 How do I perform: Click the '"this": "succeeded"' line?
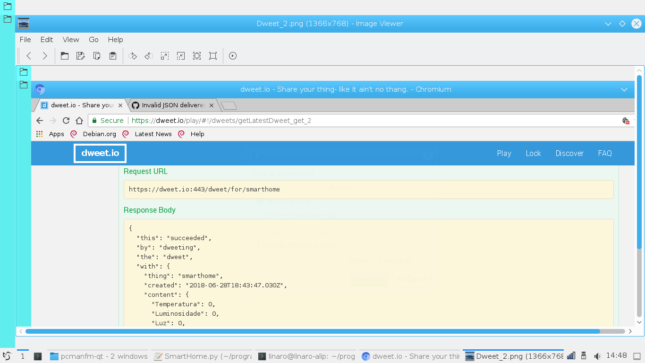174,238
